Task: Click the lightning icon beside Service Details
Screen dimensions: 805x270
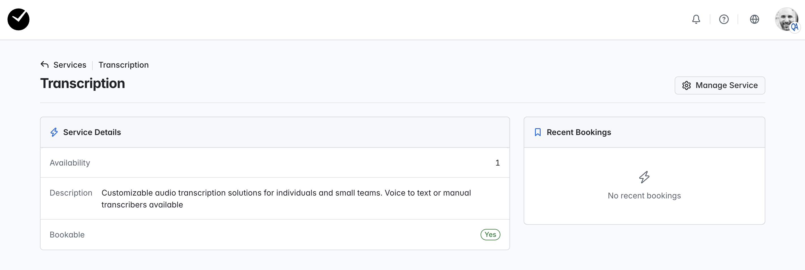Action: 54,132
